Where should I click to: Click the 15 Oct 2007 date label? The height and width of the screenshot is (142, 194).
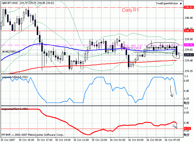click(8, 140)
